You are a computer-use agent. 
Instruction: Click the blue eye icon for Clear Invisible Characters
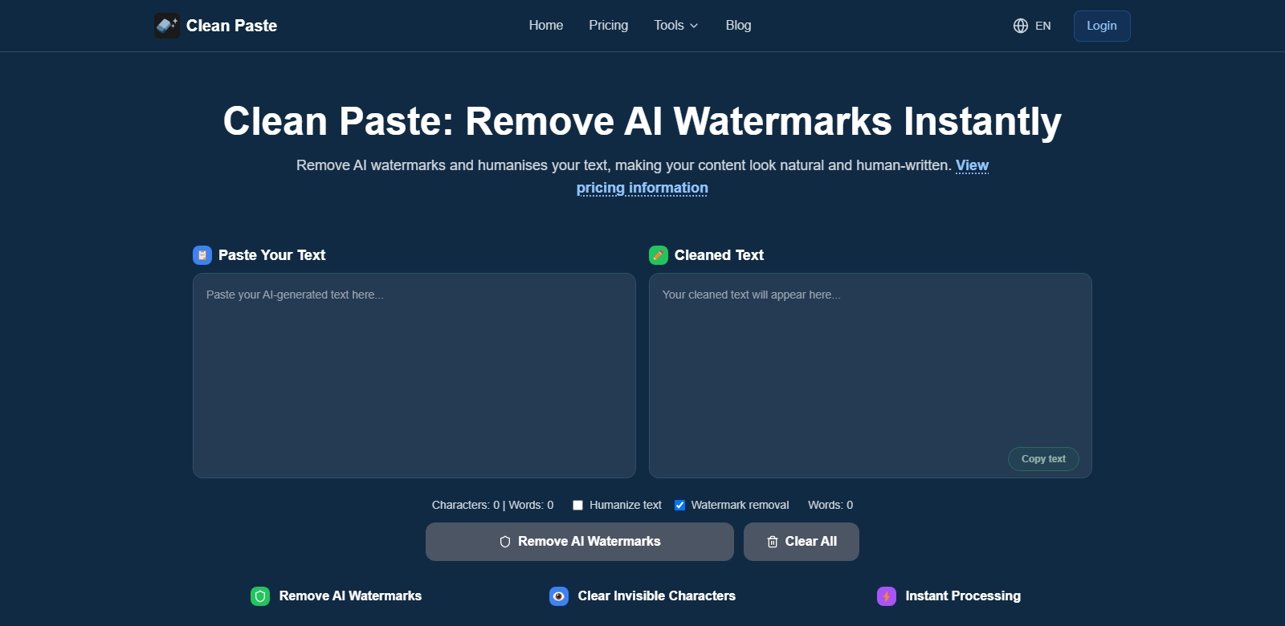559,596
